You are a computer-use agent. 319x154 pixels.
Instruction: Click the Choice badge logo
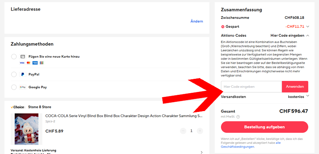(18, 107)
